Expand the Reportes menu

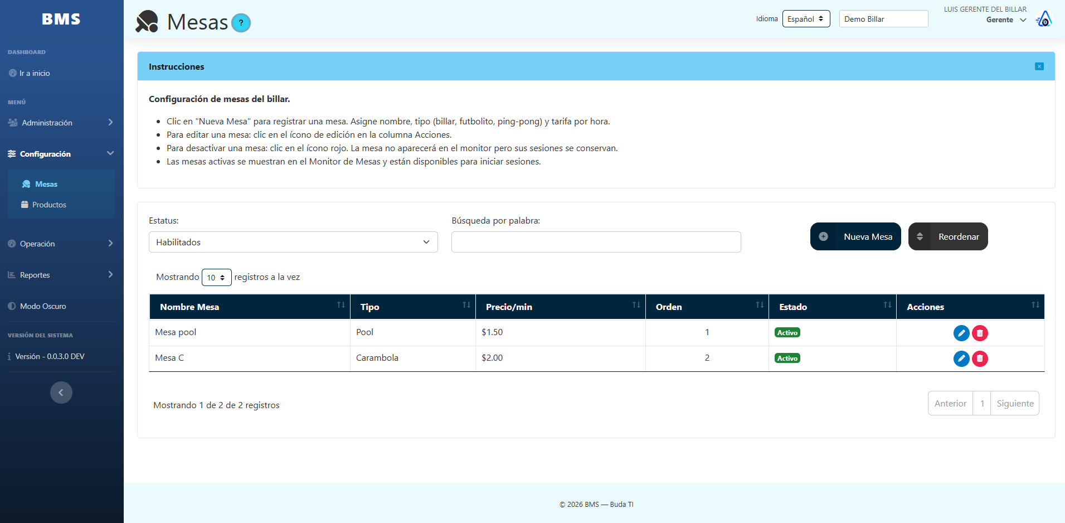click(x=61, y=275)
